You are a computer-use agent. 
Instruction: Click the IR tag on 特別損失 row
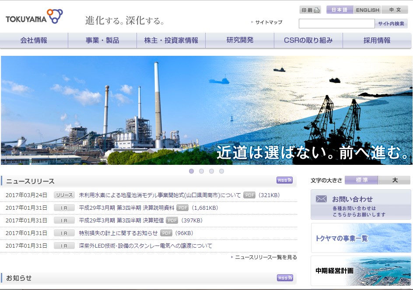pyautogui.click(x=64, y=233)
